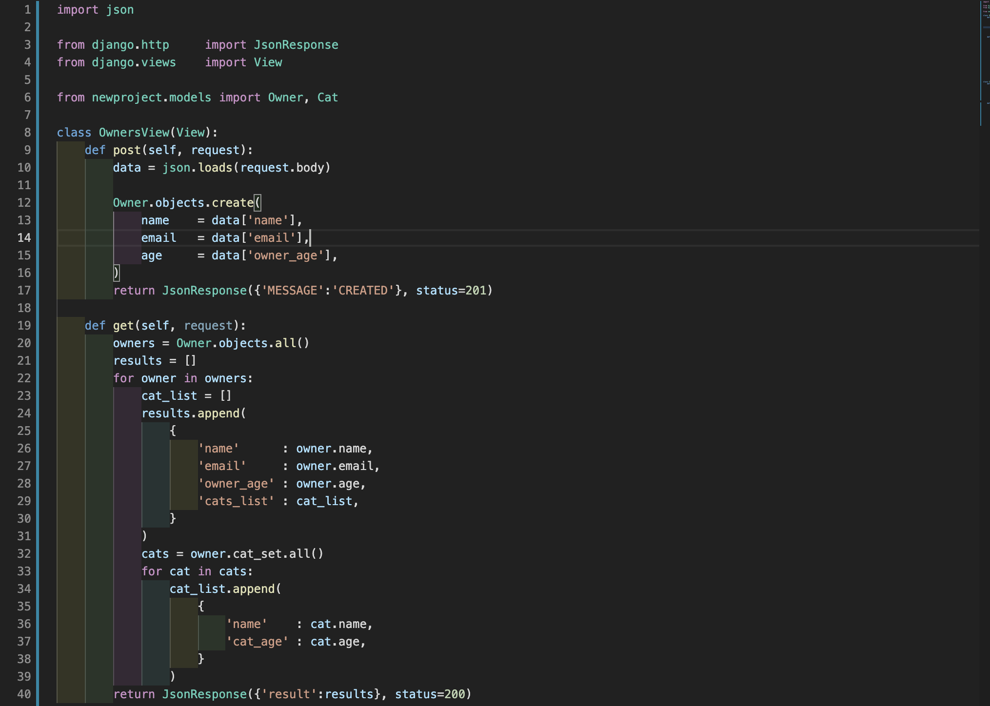This screenshot has width=990, height=706.
Task: Place cursor on OwnersView class name
Action: click(x=134, y=133)
